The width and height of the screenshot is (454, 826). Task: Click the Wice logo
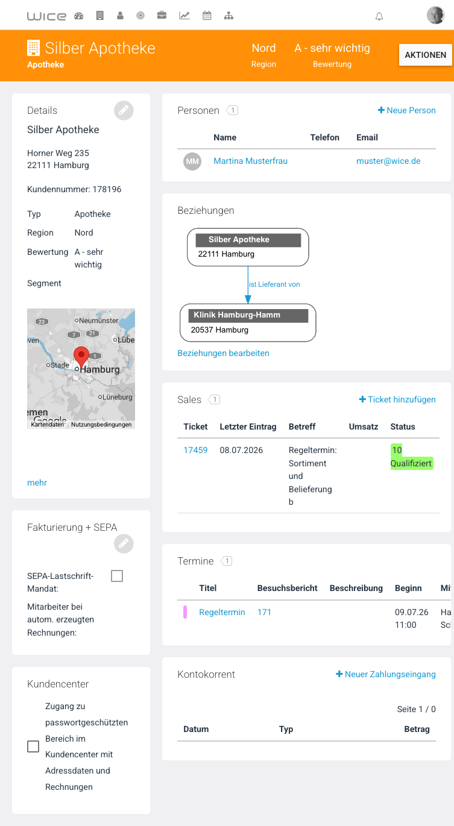46,16
